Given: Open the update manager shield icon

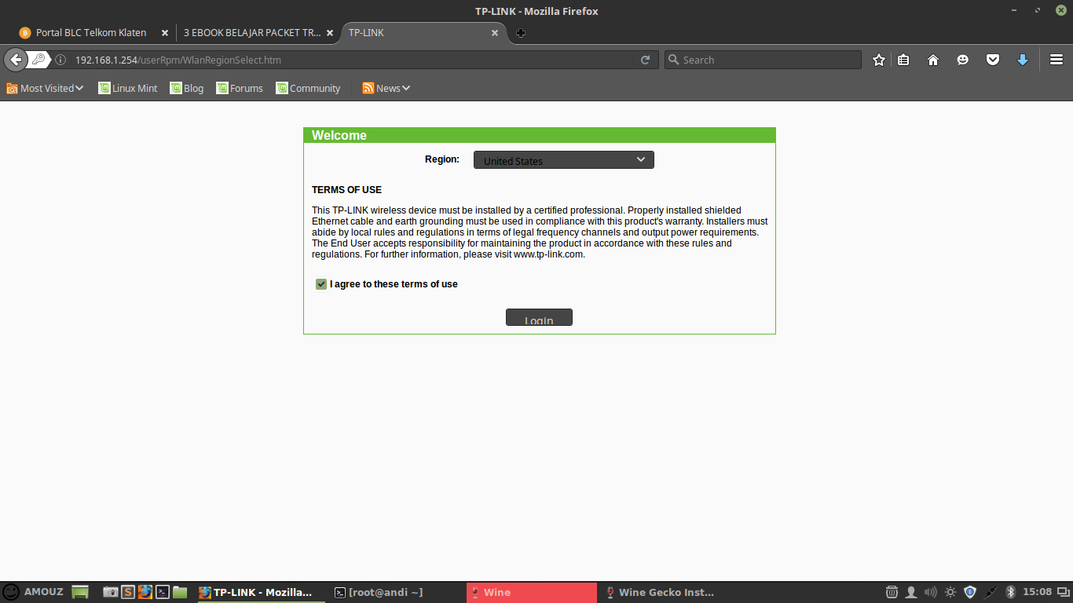Looking at the screenshot, I should coord(970,592).
